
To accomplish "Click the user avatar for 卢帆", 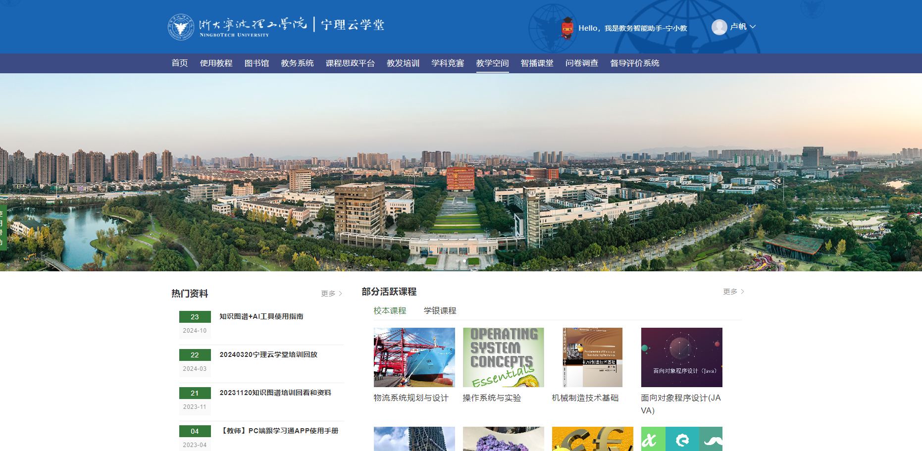I will coord(719,27).
